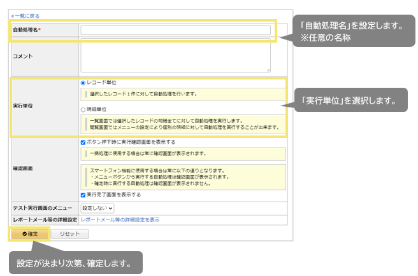This screenshot has width=418, height=276.
Task: Click the レポートメール等の詳細設定 row label
Action: click(x=45, y=220)
